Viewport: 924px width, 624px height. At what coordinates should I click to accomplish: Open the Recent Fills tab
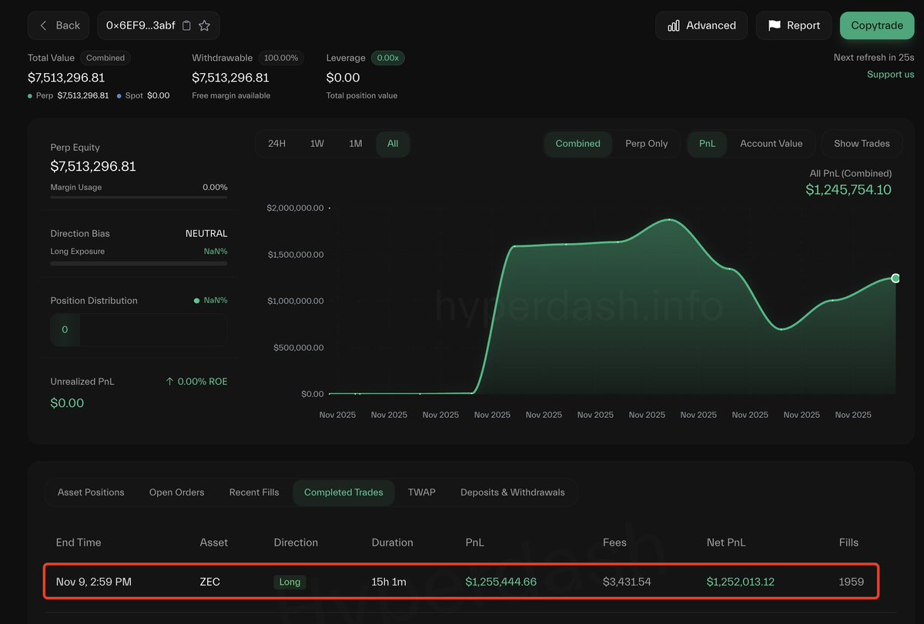coord(254,492)
